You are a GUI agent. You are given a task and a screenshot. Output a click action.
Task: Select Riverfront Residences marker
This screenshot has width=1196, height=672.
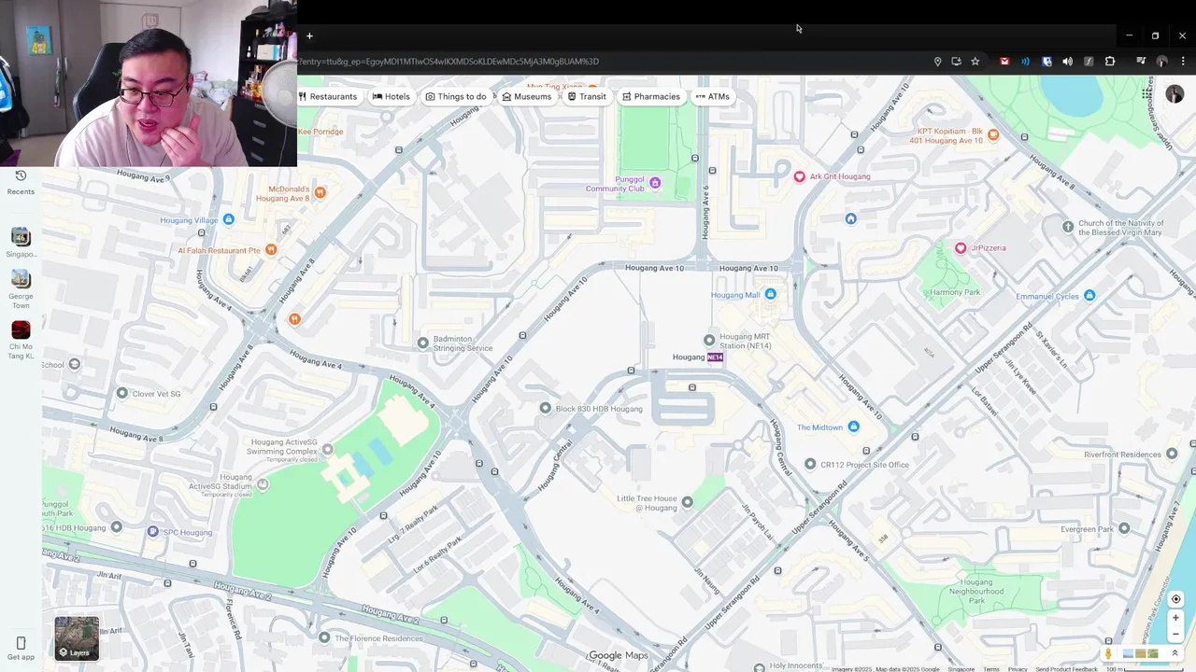tap(1172, 454)
